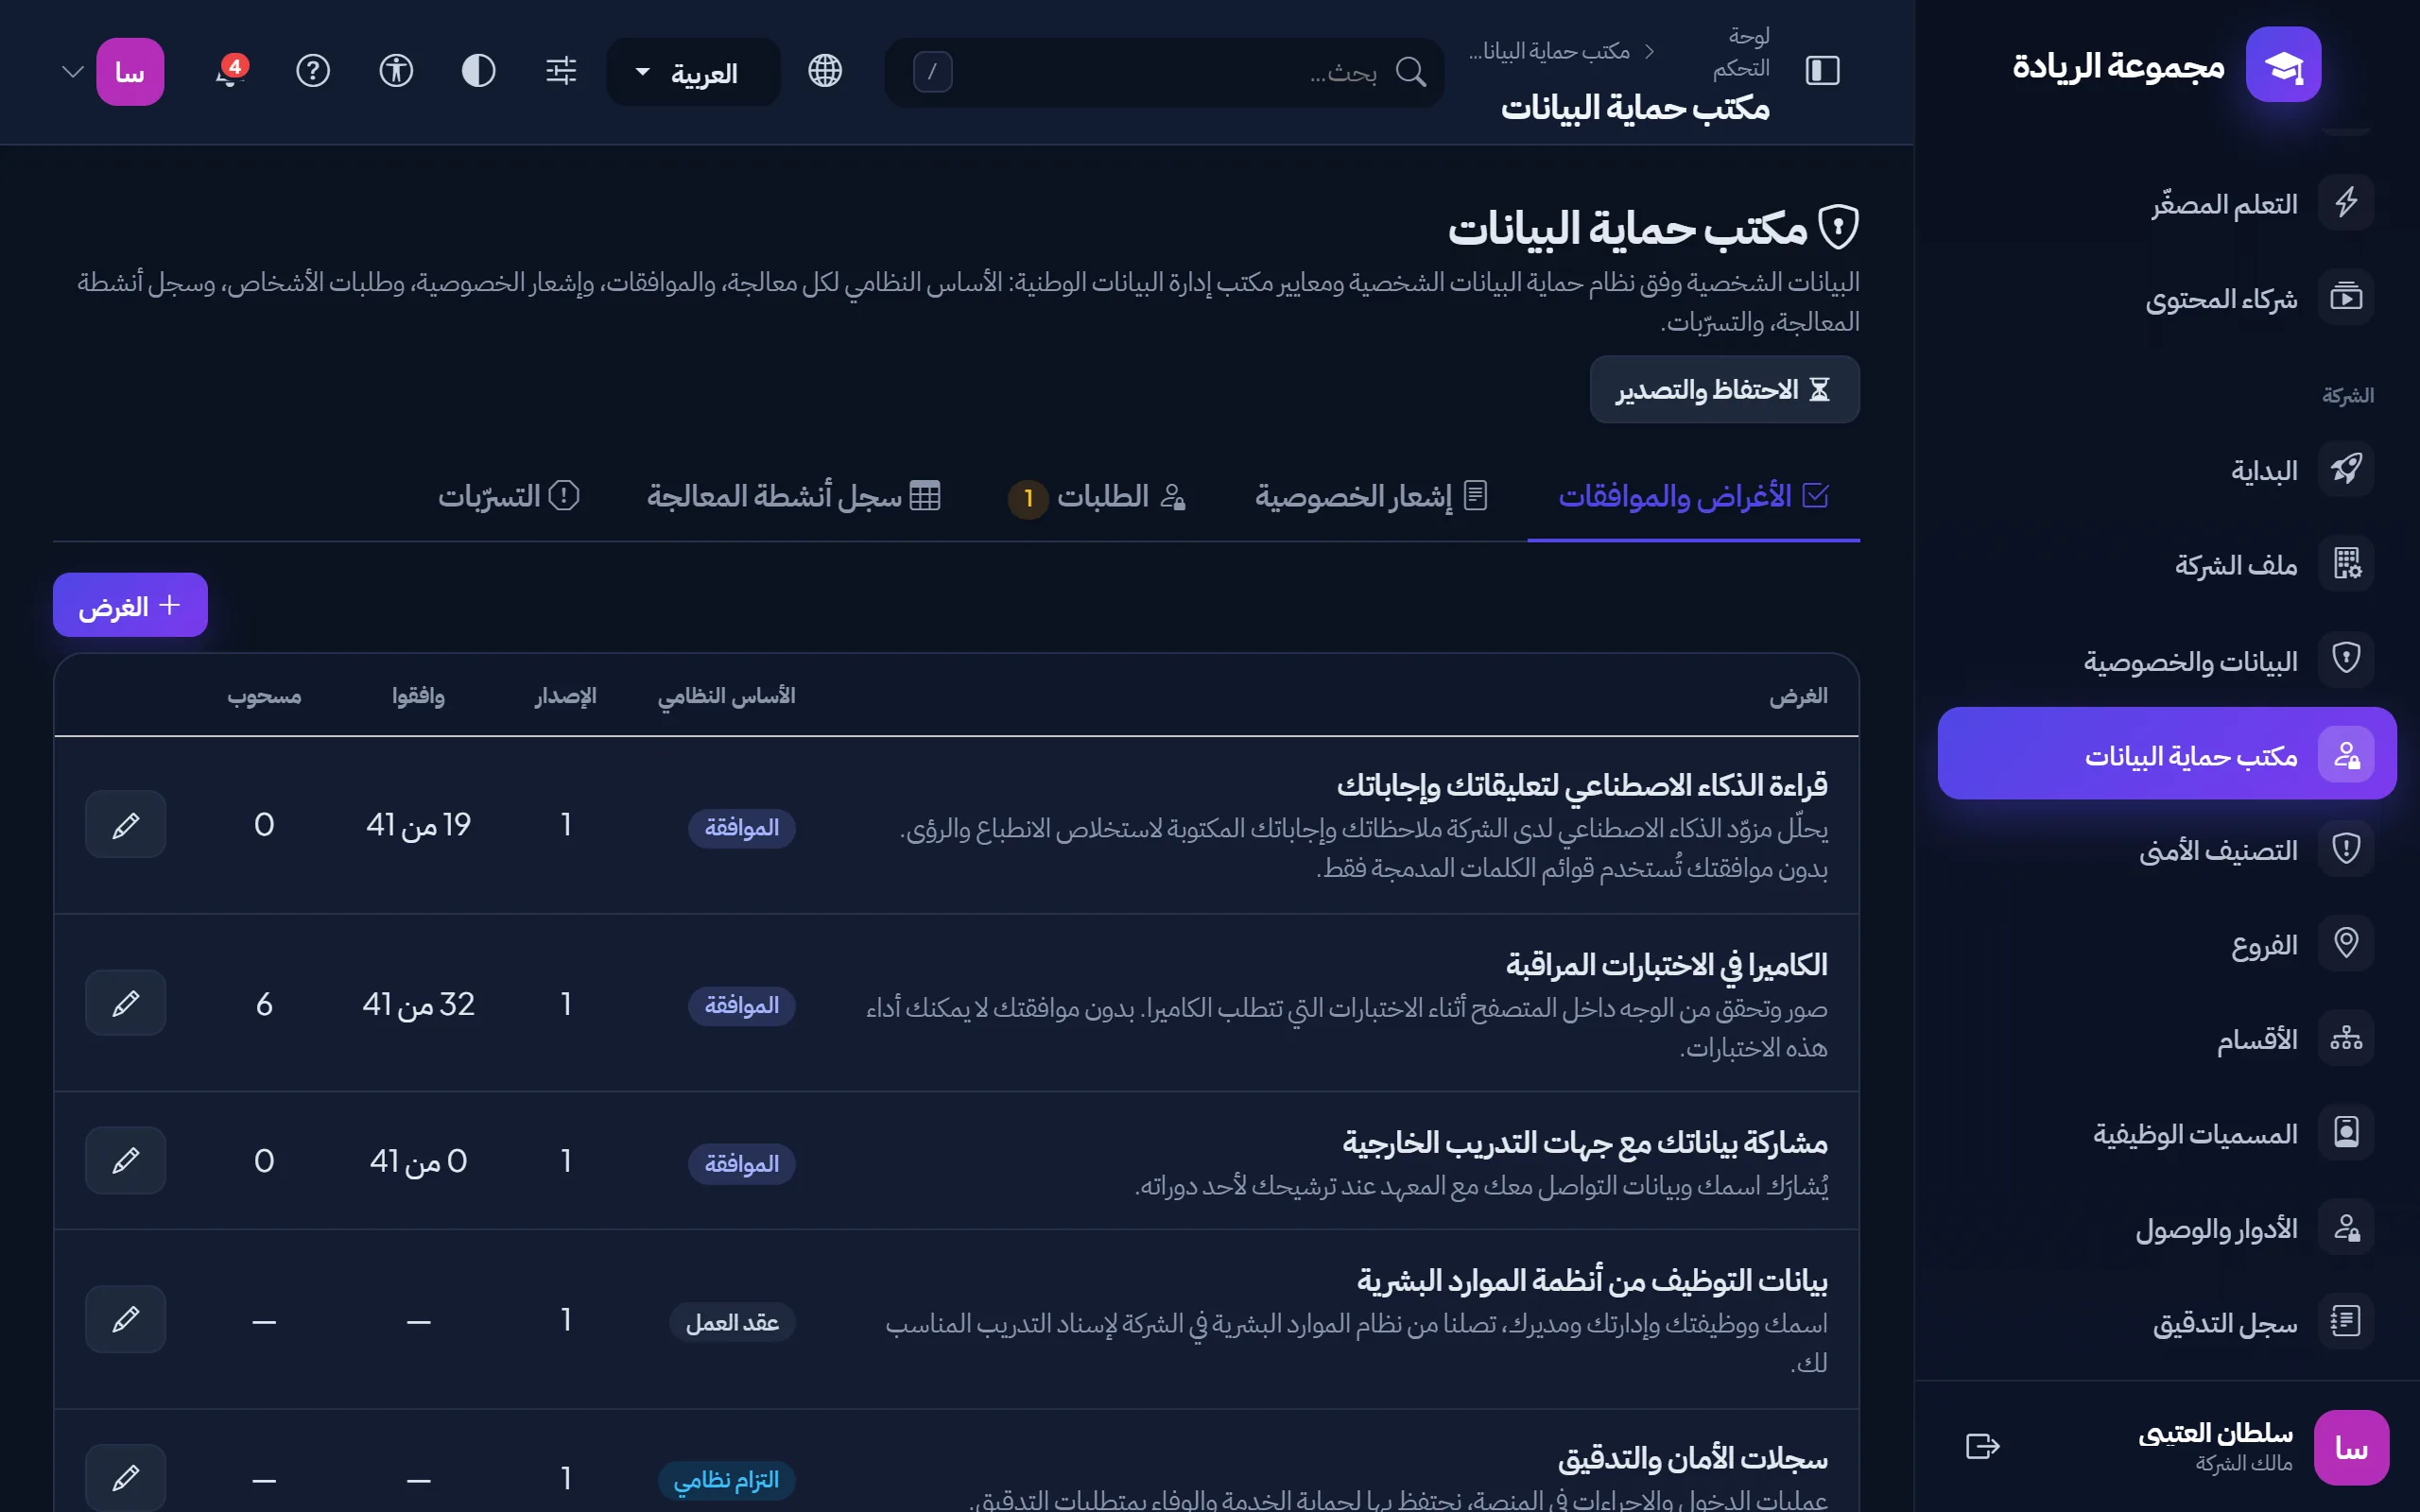Screen dimensions: 2420x1512
Task: Click the logout icon near سلطان العتيبي
Action: 1982,1447
